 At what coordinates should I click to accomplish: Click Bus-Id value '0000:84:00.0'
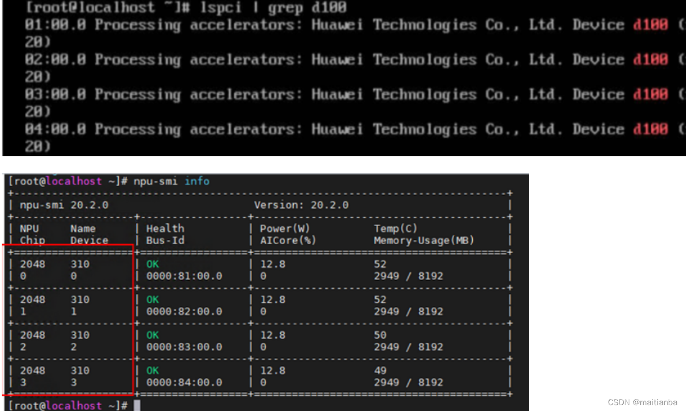pyautogui.click(x=184, y=382)
